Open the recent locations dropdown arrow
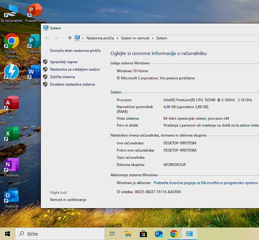 coord(64,38)
